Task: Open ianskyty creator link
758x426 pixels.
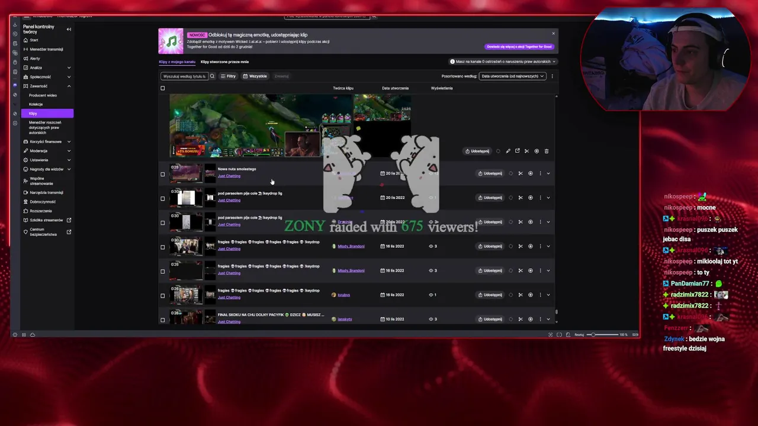Action: coord(345,319)
